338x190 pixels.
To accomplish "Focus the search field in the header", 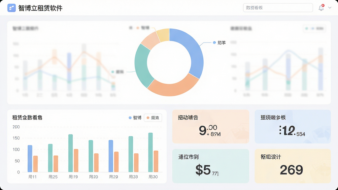I will click(x=278, y=8).
